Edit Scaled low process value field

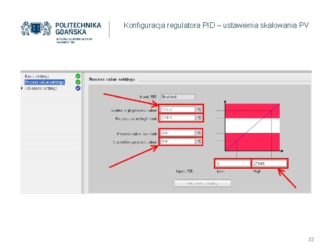(178, 141)
